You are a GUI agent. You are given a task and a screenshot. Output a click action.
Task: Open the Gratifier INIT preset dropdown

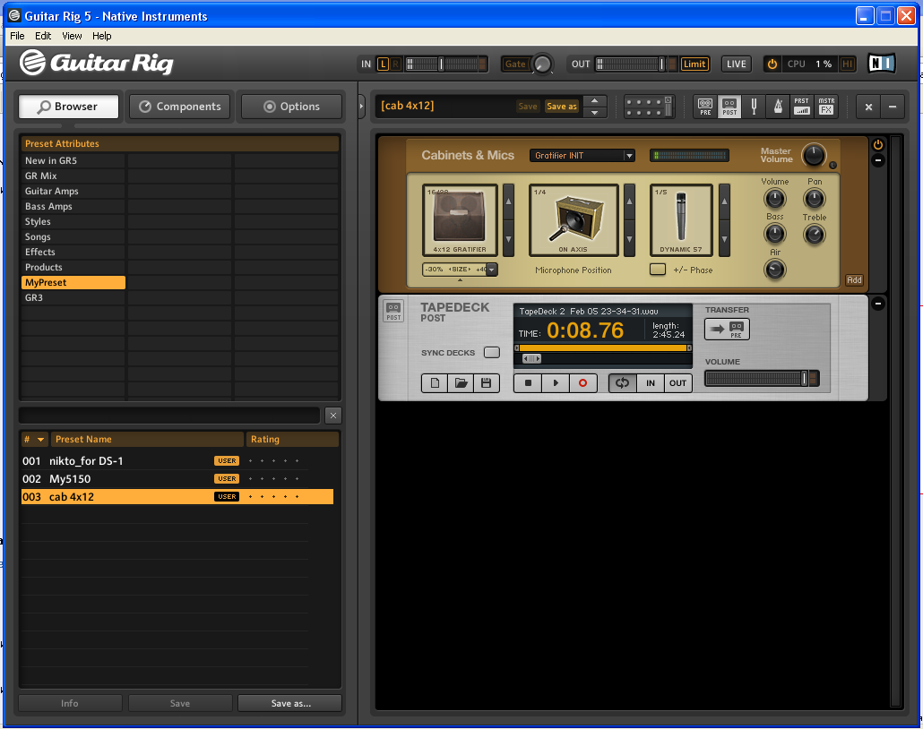[582, 155]
